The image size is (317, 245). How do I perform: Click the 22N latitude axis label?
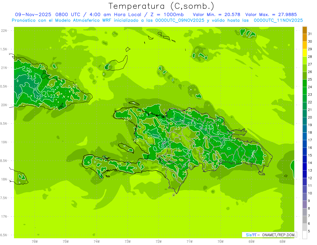click(x=4, y=31)
